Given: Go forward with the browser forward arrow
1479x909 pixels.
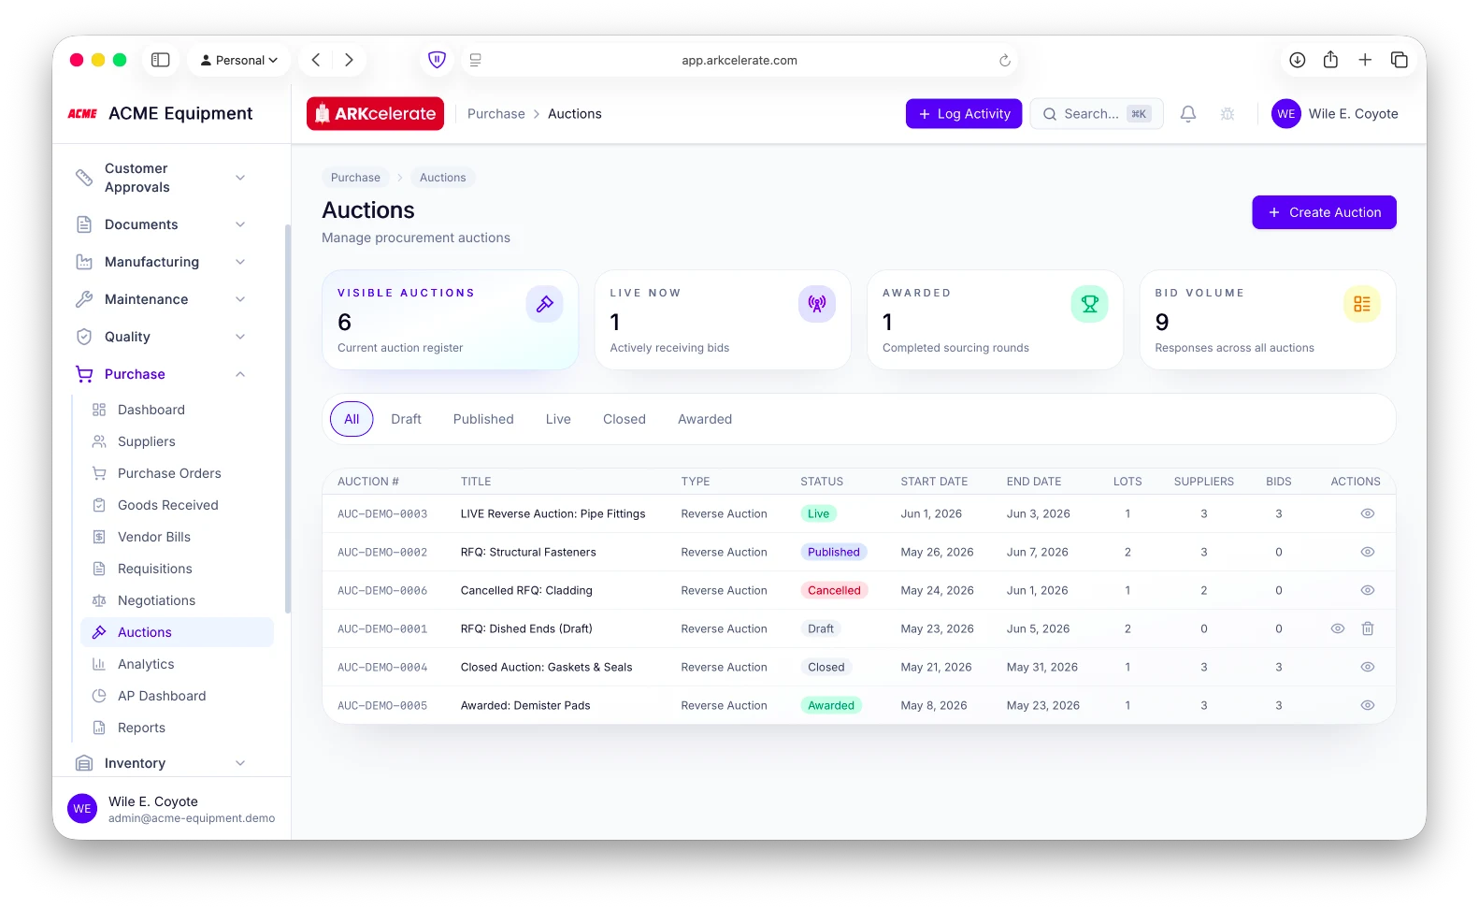Looking at the screenshot, I should click(x=349, y=60).
